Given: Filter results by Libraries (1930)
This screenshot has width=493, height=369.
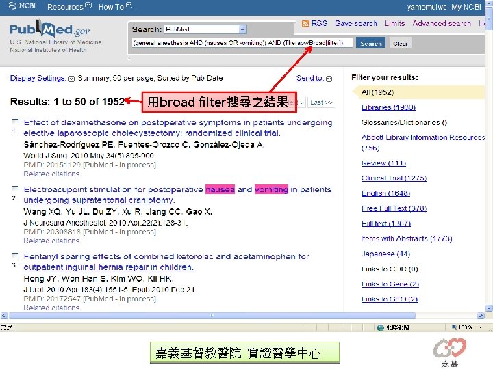Looking at the screenshot, I should pyautogui.click(x=388, y=107).
